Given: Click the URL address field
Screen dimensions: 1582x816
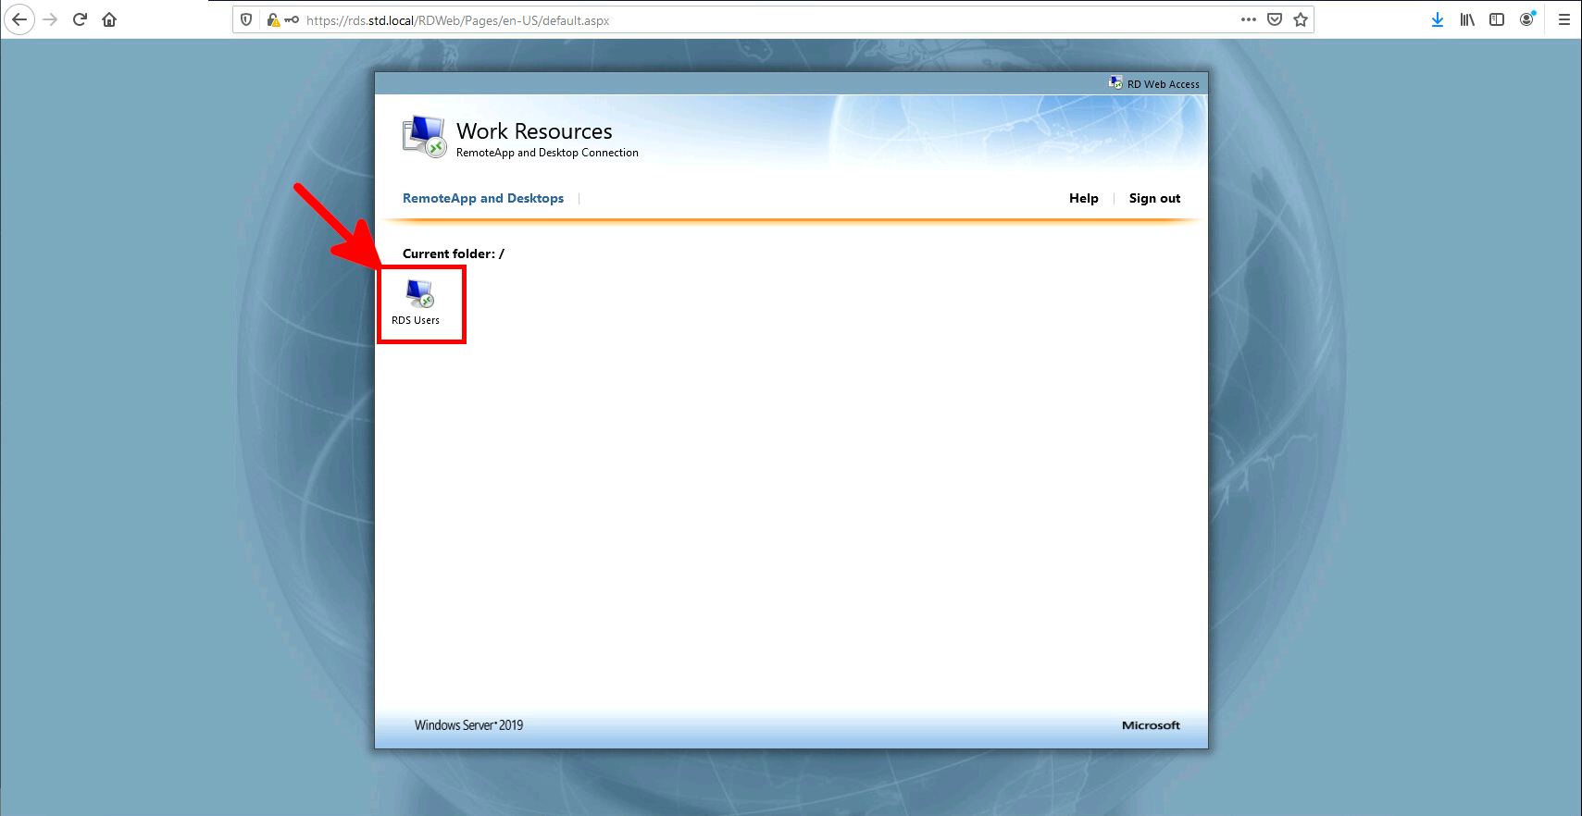Looking at the screenshot, I should (741, 20).
